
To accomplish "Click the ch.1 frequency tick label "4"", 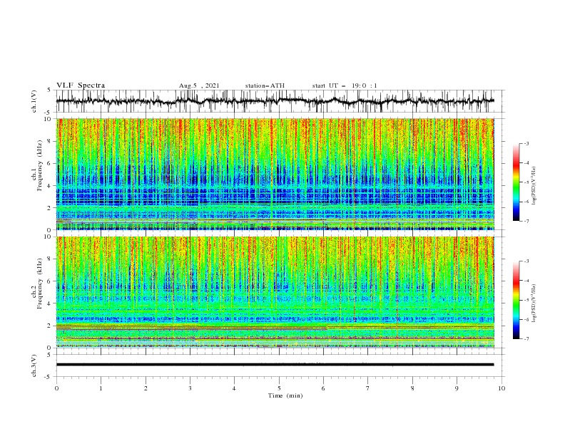I will point(49,186).
